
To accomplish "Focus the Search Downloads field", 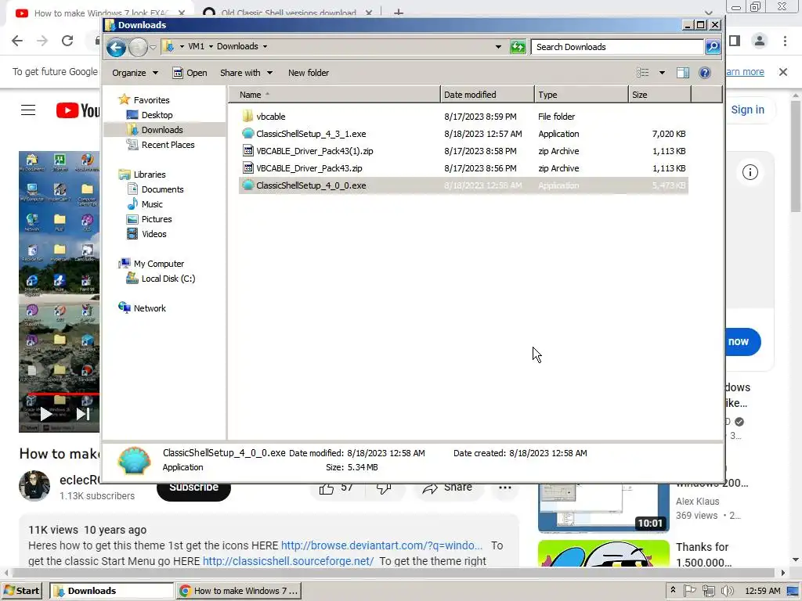I will (617, 47).
